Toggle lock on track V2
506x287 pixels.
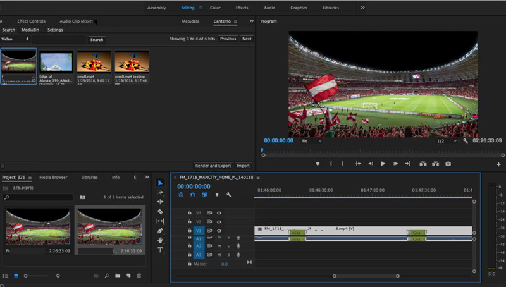point(190,222)
